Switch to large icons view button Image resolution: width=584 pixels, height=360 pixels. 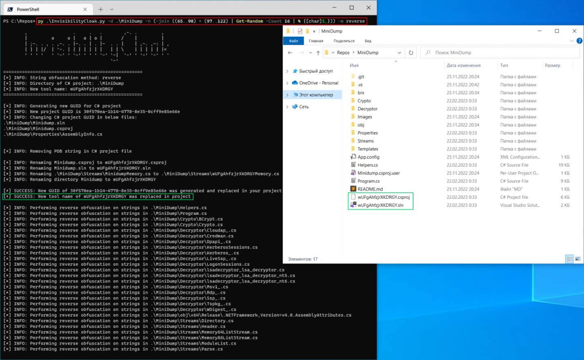click(578, 259)
